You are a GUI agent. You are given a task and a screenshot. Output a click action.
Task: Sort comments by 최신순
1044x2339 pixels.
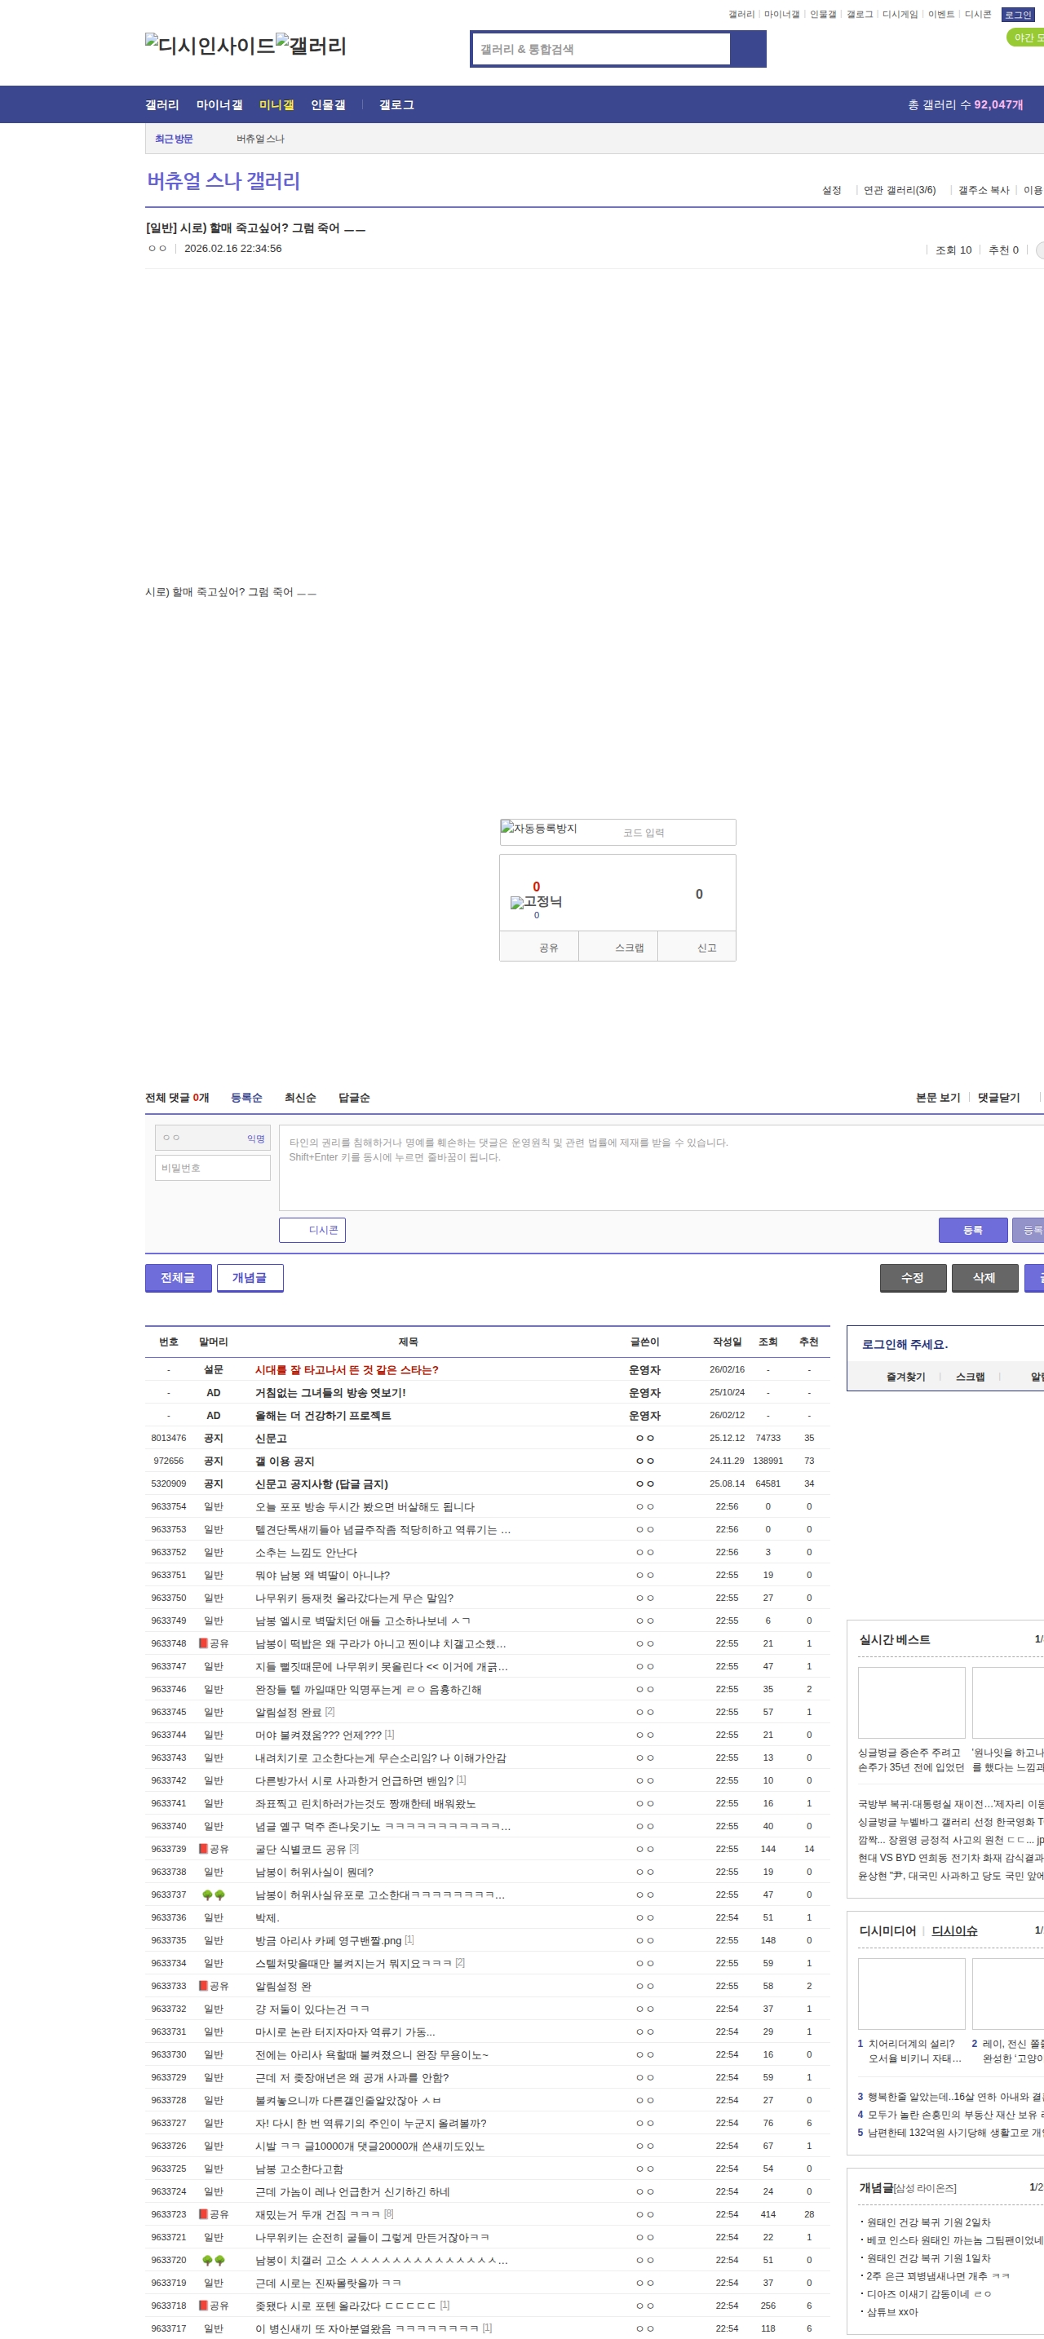tap(299, 1098)
